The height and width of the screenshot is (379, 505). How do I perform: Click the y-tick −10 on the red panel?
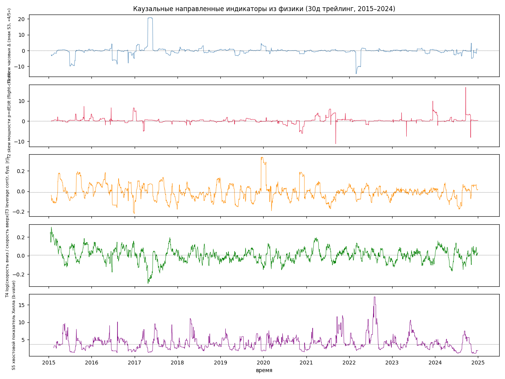pos(20,142)
